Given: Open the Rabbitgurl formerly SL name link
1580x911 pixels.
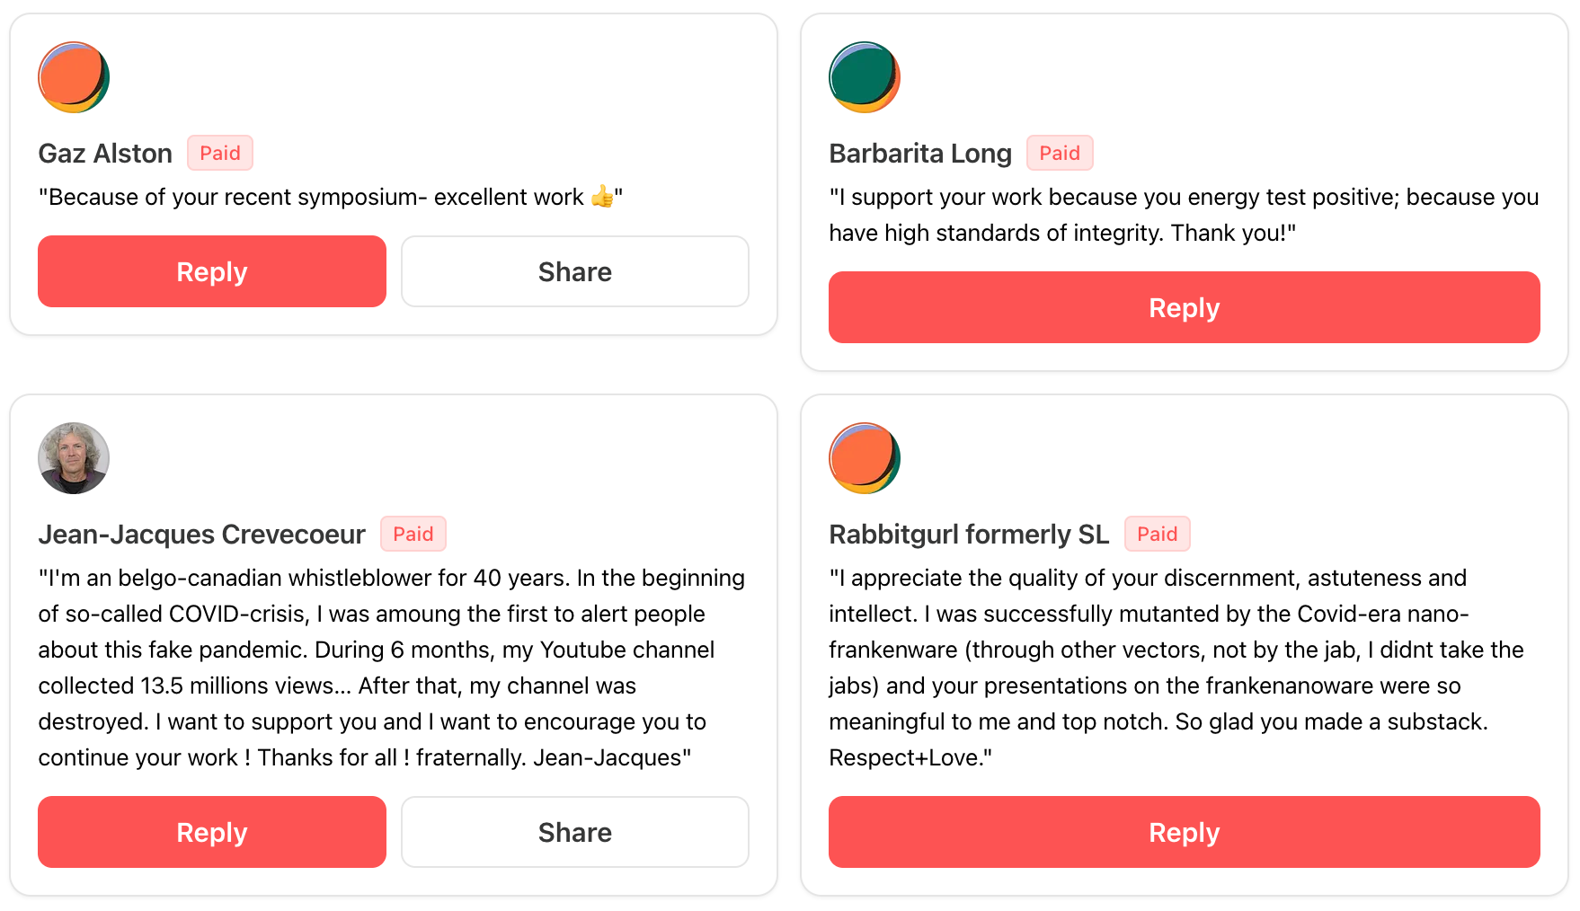Looking at the screenshot, I should [968, 535].
